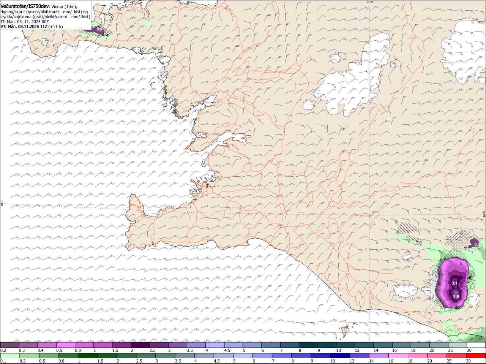Viewport: 486px width, 364px height.
Task: Click the '20W' longitude label
Action: [x=370, y=2]
